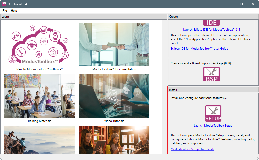Click the Learn panel header

[x=84, y=17]
